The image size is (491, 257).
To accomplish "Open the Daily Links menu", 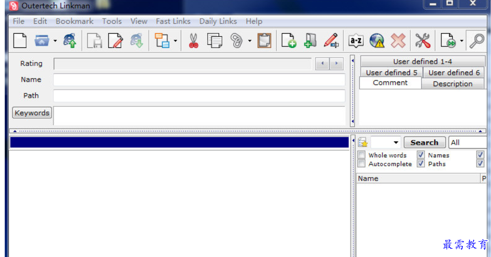I will click(218, 21).
